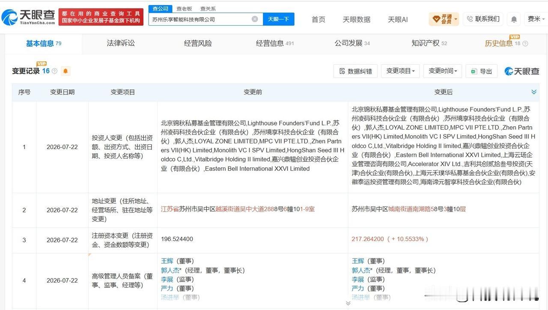This screenshot has height=310, width=548.
Task: Select the 查公司 search mode tab
Action: click(160, 9)
